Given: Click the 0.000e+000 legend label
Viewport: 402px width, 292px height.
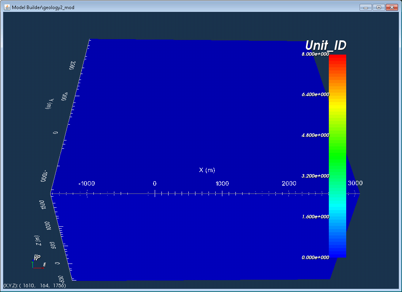Looking at the screenshot, I should pos(315,258).
